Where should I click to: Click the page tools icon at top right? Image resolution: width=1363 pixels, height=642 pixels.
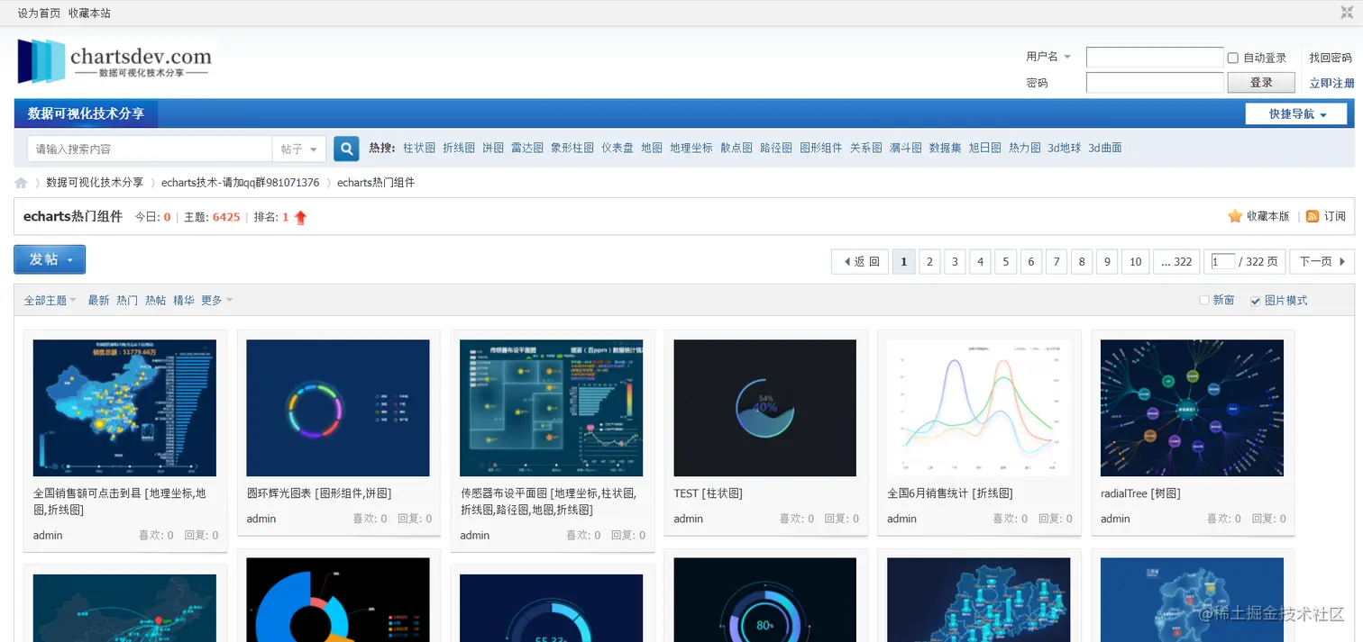pos(1347,12)
